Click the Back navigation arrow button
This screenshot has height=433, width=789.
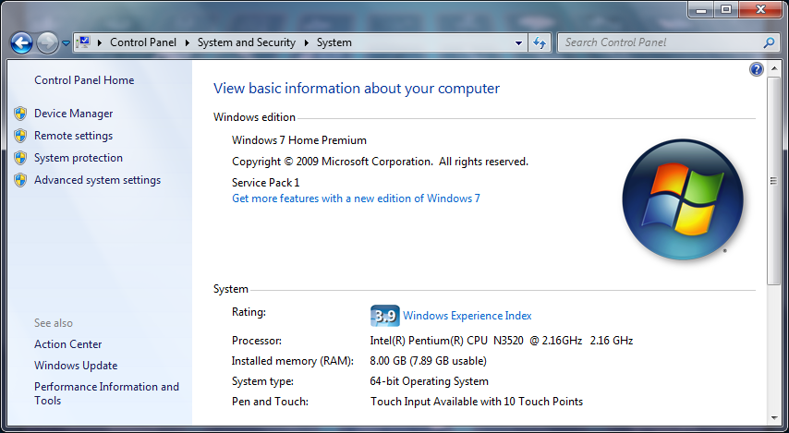click(21, 43)
